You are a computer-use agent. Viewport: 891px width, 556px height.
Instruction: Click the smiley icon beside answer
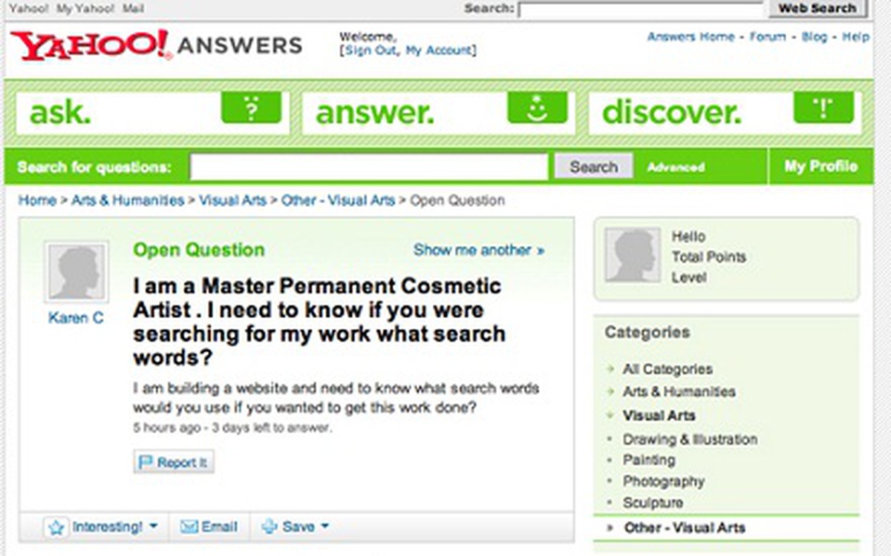tap(537, 108)
